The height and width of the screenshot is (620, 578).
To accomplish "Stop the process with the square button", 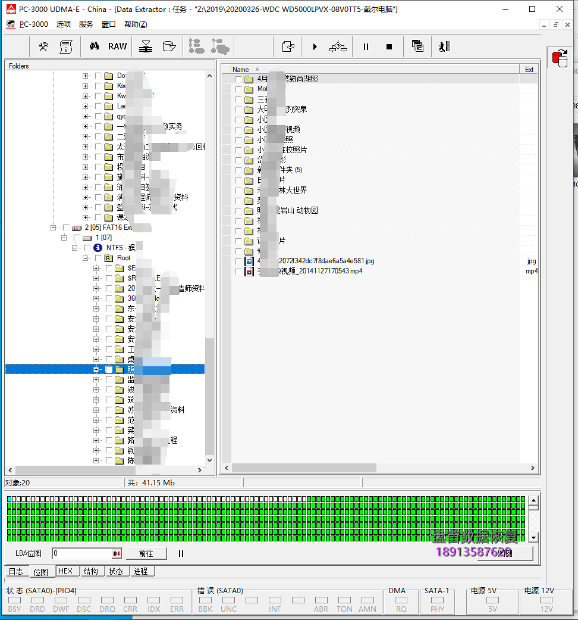I will (x=389, y=46).
